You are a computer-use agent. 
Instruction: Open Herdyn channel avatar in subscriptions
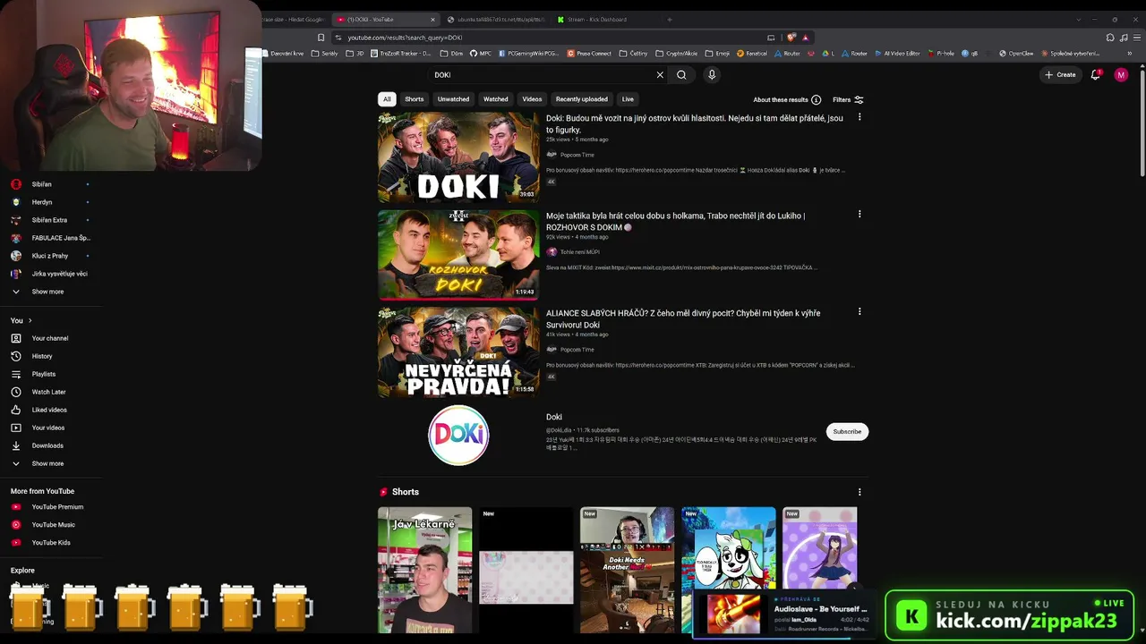(15, 202)
